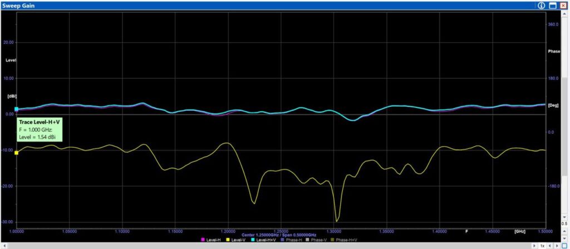570x249 pixels.
Task: Click the 1.00000 frequency axis label
Action: (16, 231)
